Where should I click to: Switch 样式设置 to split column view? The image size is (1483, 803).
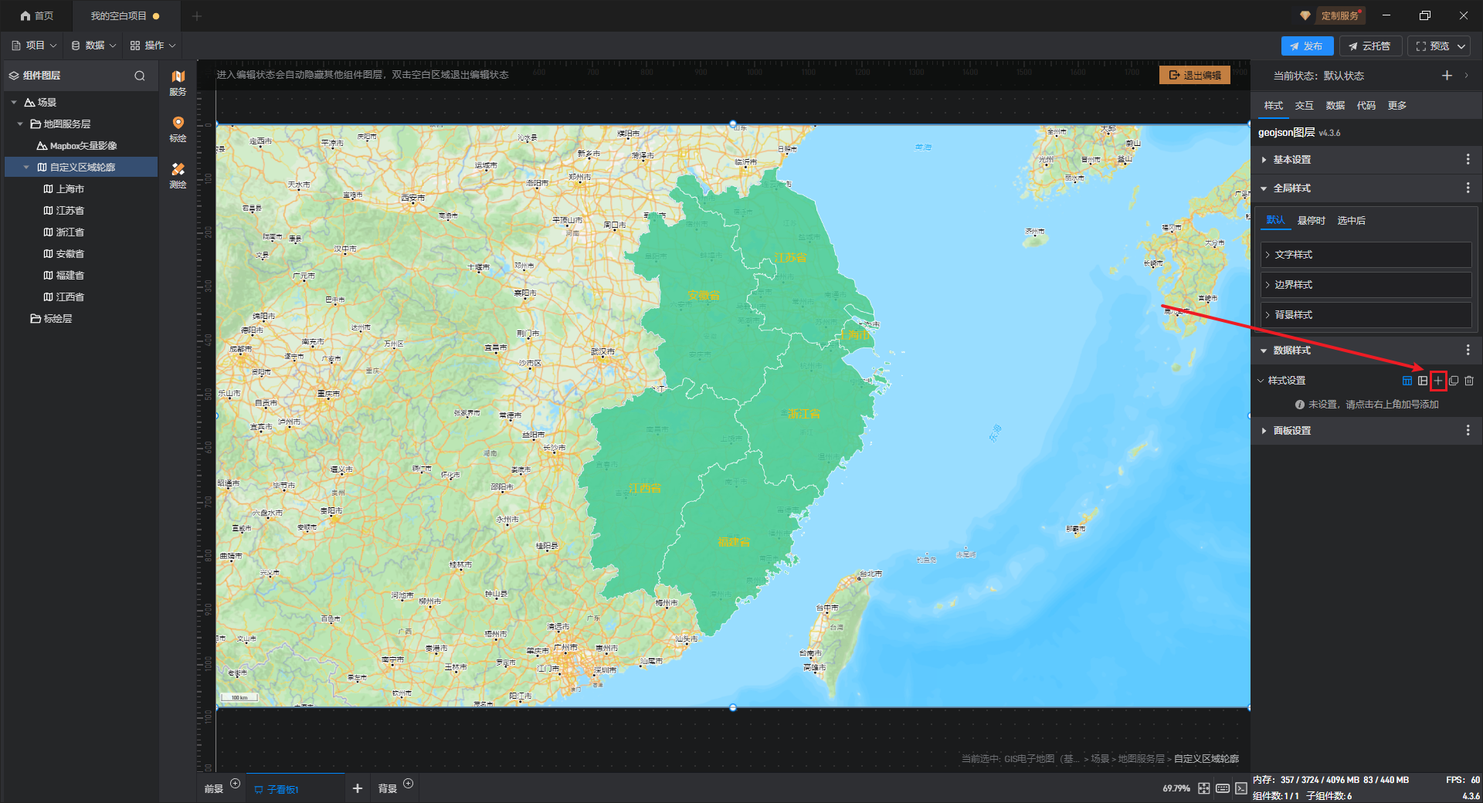(x=1423, y=381)
